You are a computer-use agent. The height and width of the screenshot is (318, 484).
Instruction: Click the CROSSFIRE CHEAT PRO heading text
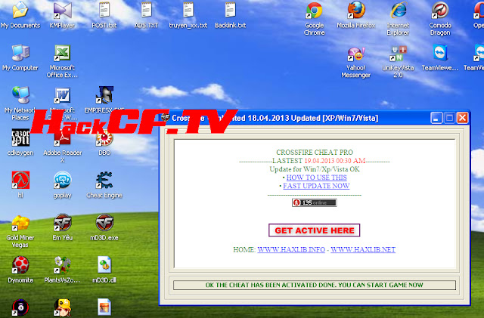tap(315, 153)
